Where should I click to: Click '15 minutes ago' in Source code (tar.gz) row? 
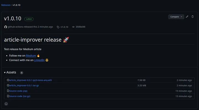(x=184, y=96)
